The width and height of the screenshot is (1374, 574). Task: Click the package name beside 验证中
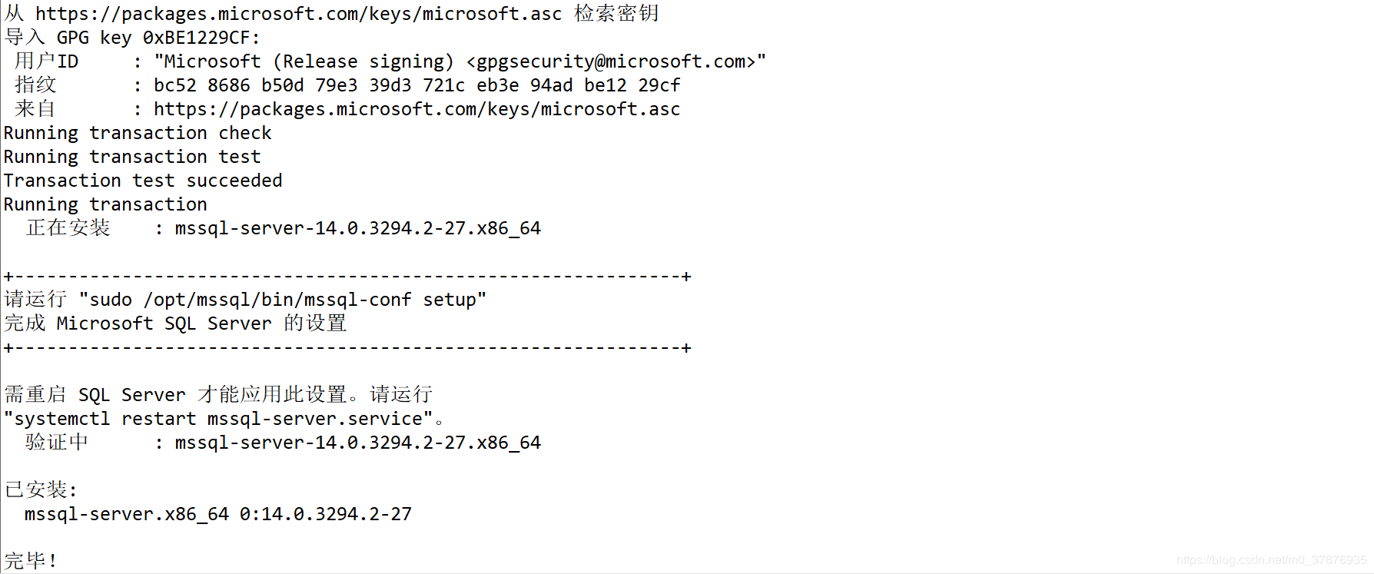pyautogui.click(x=357, y=443)
